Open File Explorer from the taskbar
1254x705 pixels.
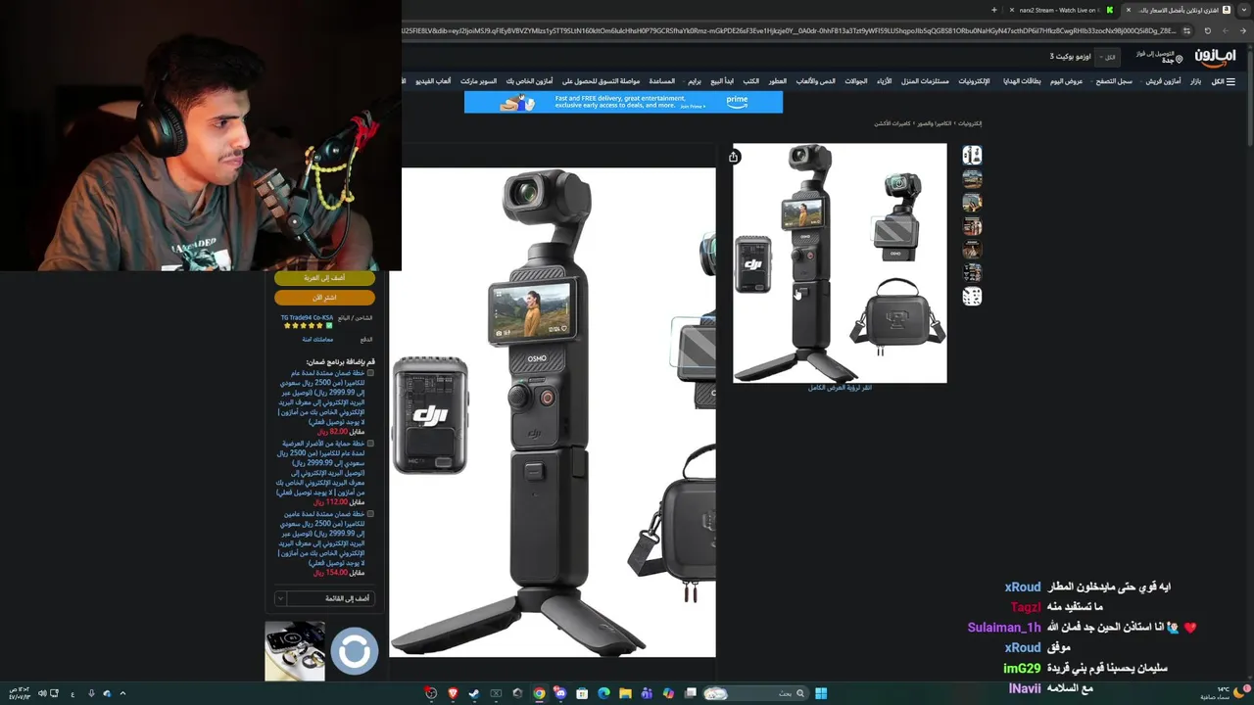pyautogui.click(x=625, y=693)
